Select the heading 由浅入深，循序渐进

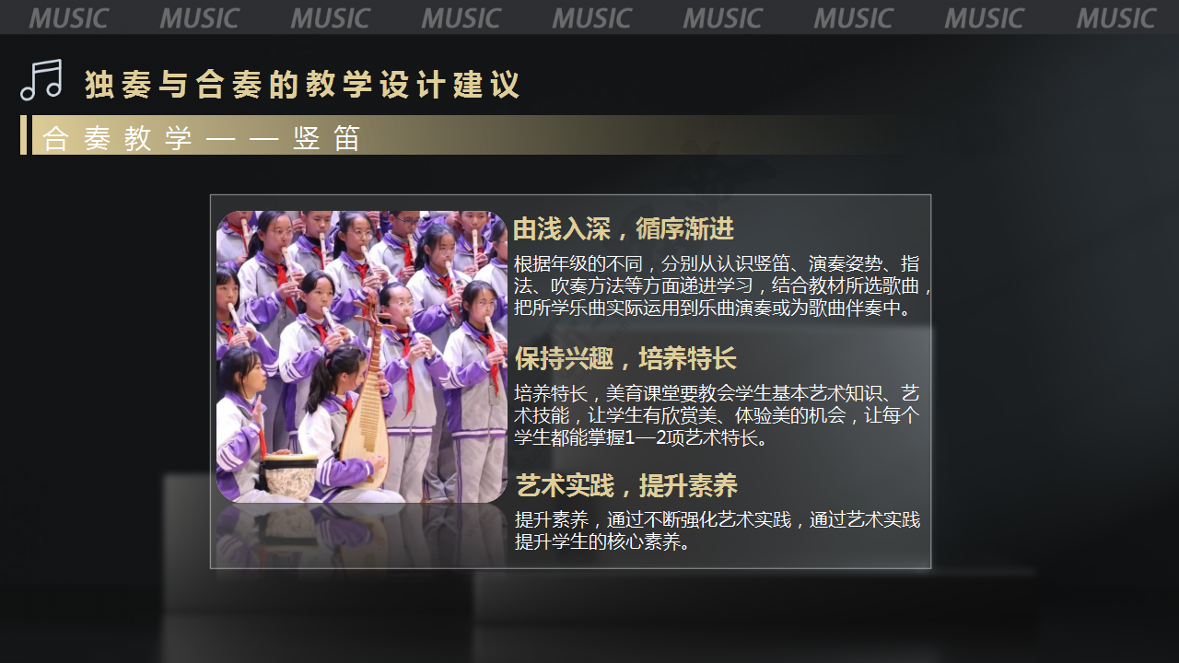[x=624, y=228]
